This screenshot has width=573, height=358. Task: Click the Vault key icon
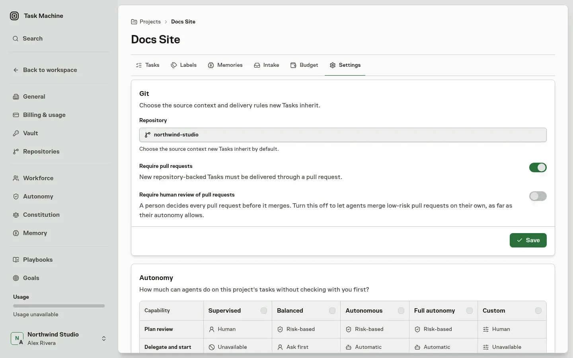(16, 133)
